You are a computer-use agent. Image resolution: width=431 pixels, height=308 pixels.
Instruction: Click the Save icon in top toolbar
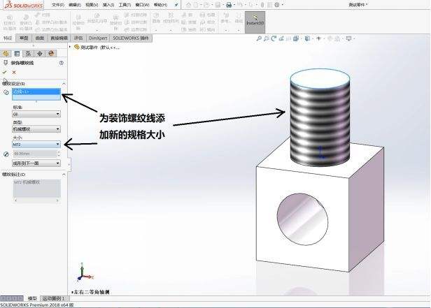click(218, 5)
